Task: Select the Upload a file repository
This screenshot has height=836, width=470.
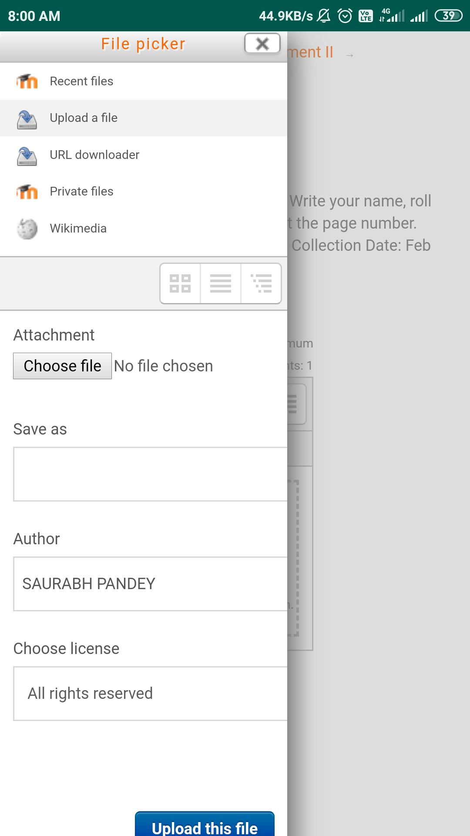Action: tap(144, 118)
